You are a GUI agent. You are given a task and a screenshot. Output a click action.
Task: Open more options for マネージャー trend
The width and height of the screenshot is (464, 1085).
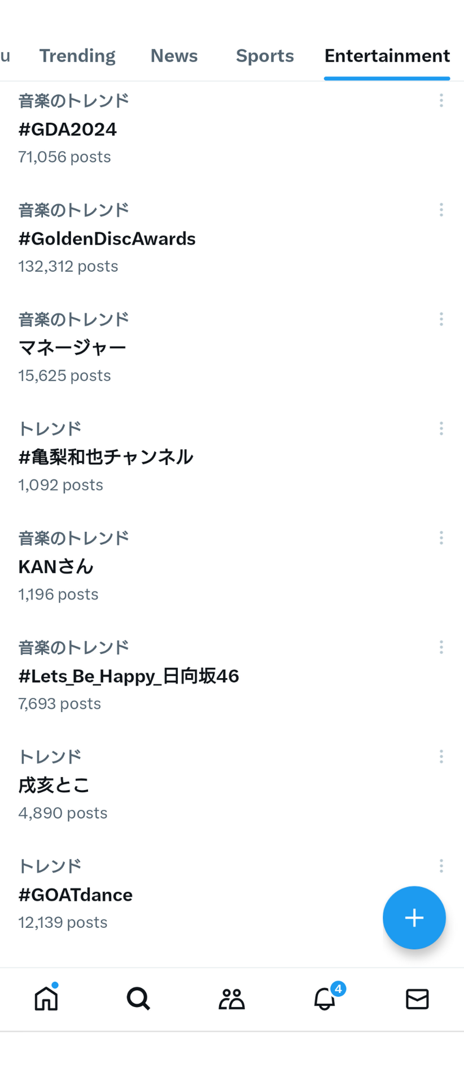441,319
